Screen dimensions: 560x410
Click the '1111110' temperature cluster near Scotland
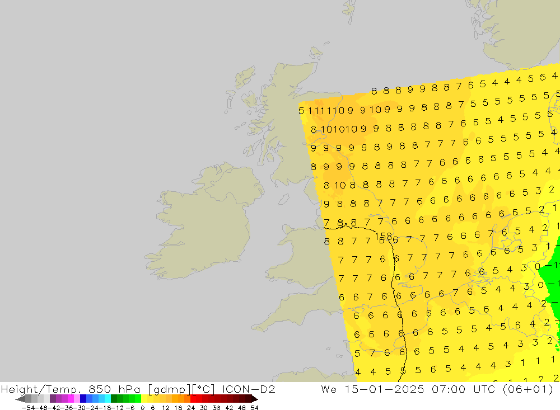coord(326,111)
